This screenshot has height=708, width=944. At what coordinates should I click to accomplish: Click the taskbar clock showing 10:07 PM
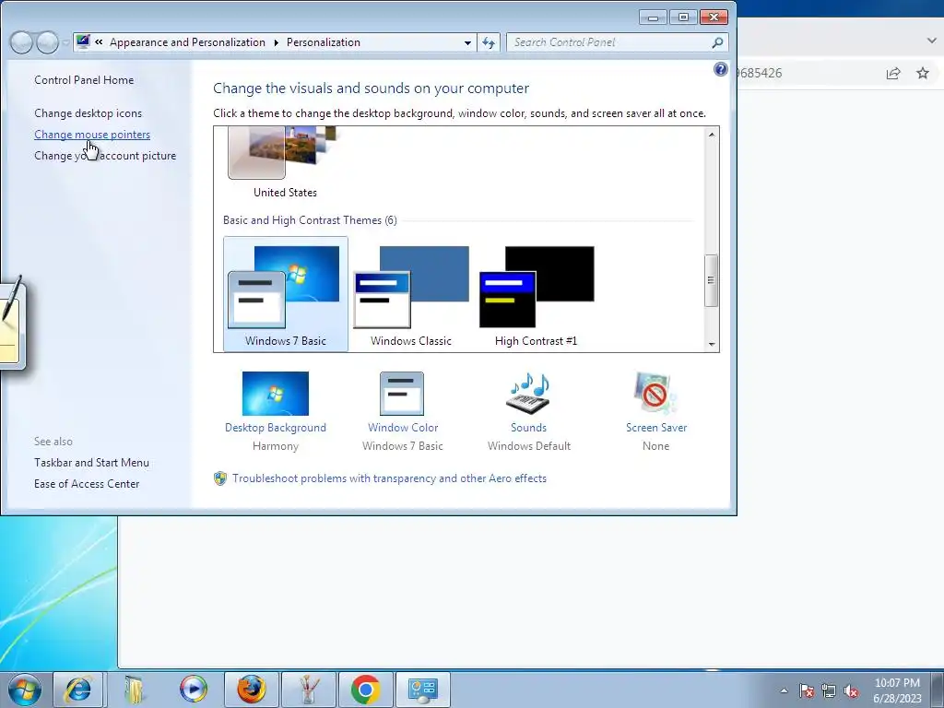coord(897,690)
